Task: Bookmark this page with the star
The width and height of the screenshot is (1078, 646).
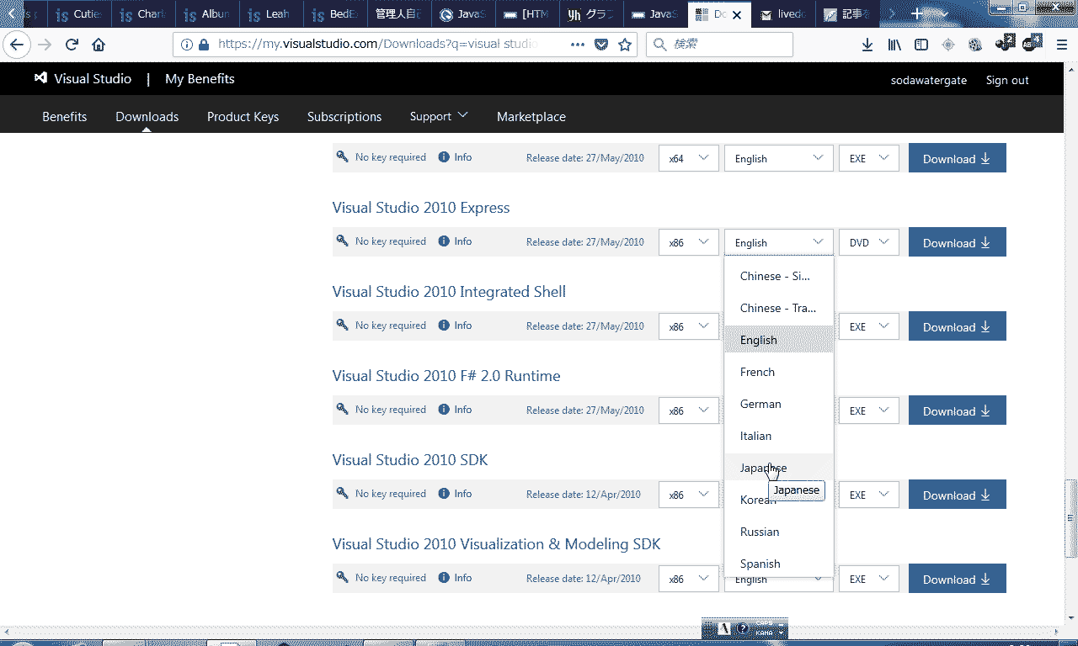Action: [625, 45]
